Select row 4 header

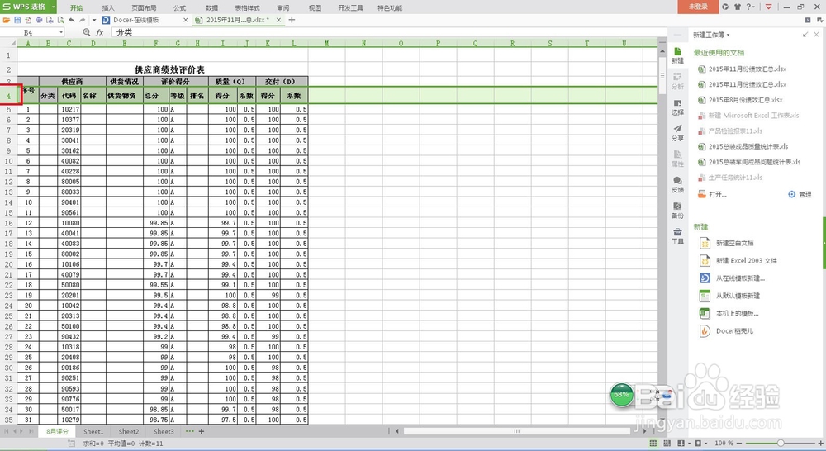click(x=8, y=96)
